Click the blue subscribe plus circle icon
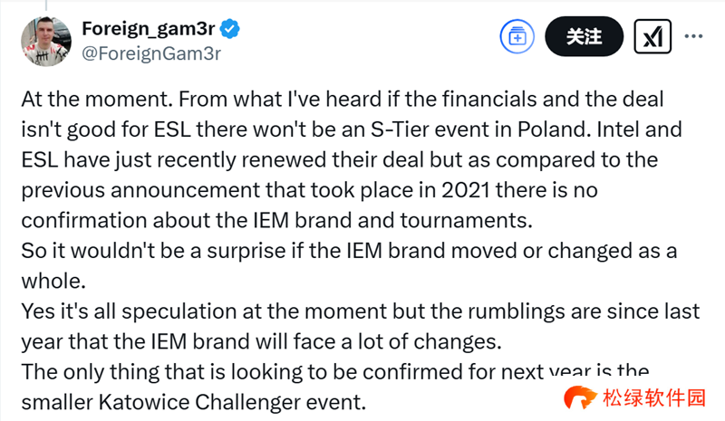Image resolution: width=725 pixels, height=421 pixels. [517, 36]
